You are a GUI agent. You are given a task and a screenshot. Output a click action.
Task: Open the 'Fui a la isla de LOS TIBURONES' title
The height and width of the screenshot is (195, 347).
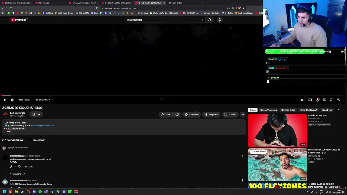tap(324, 151)
